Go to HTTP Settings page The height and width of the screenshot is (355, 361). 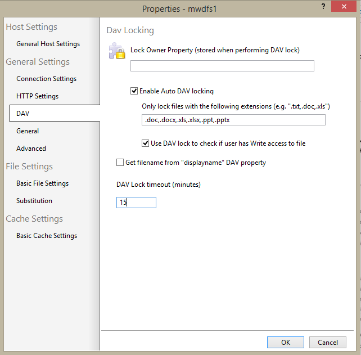click(x=37, y=96)
